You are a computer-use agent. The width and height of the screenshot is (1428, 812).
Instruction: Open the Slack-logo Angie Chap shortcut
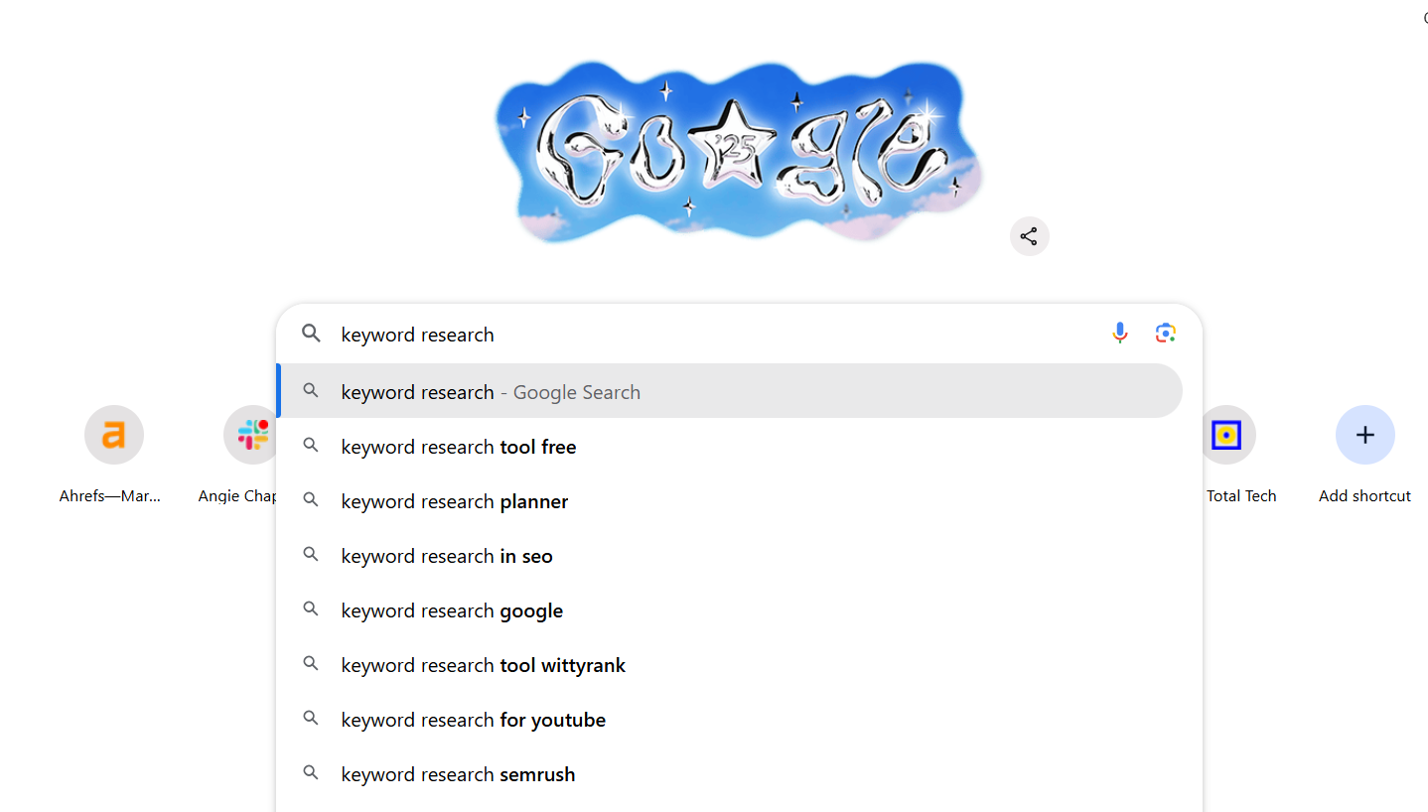pyautogui.click(x=252, y=435)
